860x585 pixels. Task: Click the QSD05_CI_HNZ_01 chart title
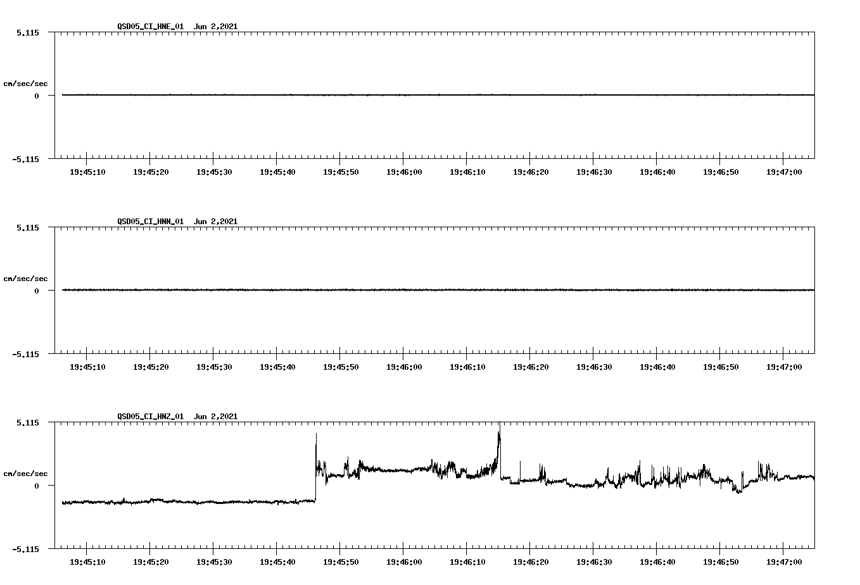point(177,417)
